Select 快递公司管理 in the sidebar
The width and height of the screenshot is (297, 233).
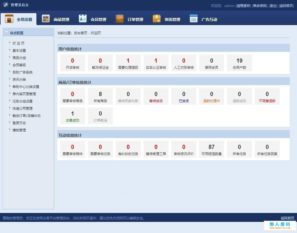pyautogui.click(x=23, y=108)
